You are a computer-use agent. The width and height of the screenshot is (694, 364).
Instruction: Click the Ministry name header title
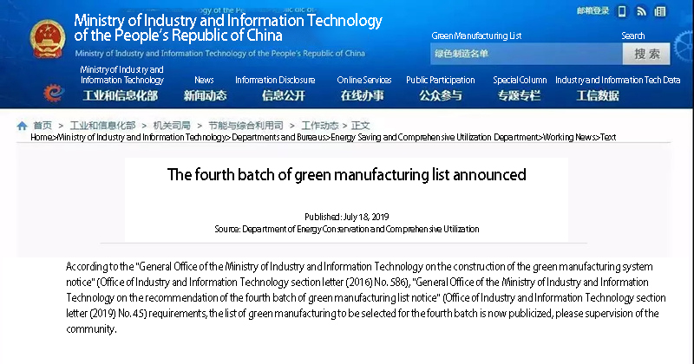pyautogui.click(x=228, y=28)
